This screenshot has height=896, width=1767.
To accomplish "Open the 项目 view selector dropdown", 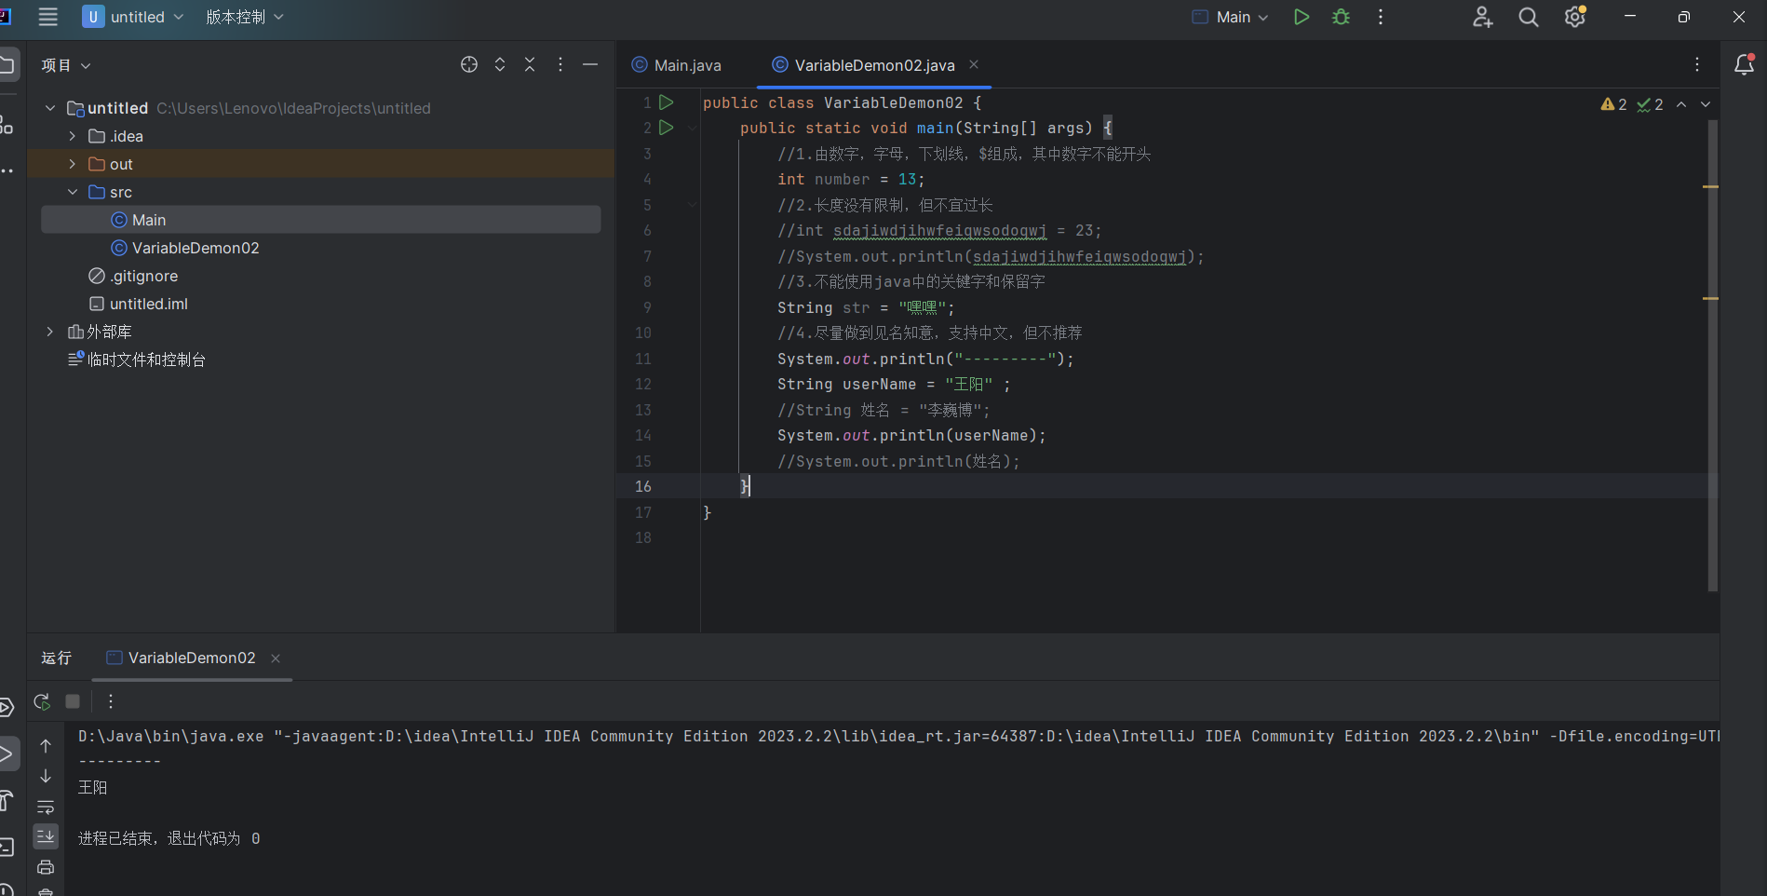I will pyautogui.click(x=66, y=65).
